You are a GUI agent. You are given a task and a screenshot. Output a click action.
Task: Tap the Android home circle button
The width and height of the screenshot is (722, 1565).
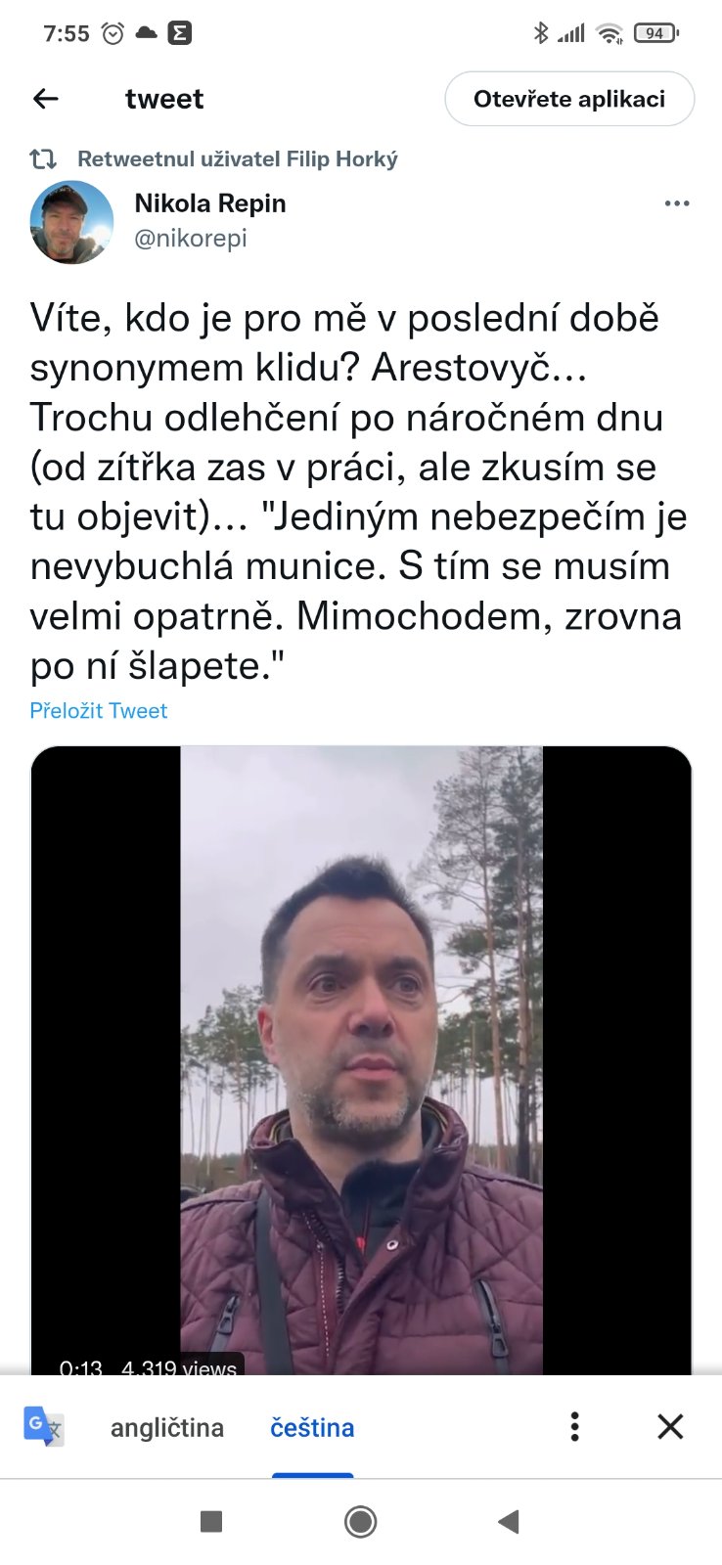coord(361,1521)
